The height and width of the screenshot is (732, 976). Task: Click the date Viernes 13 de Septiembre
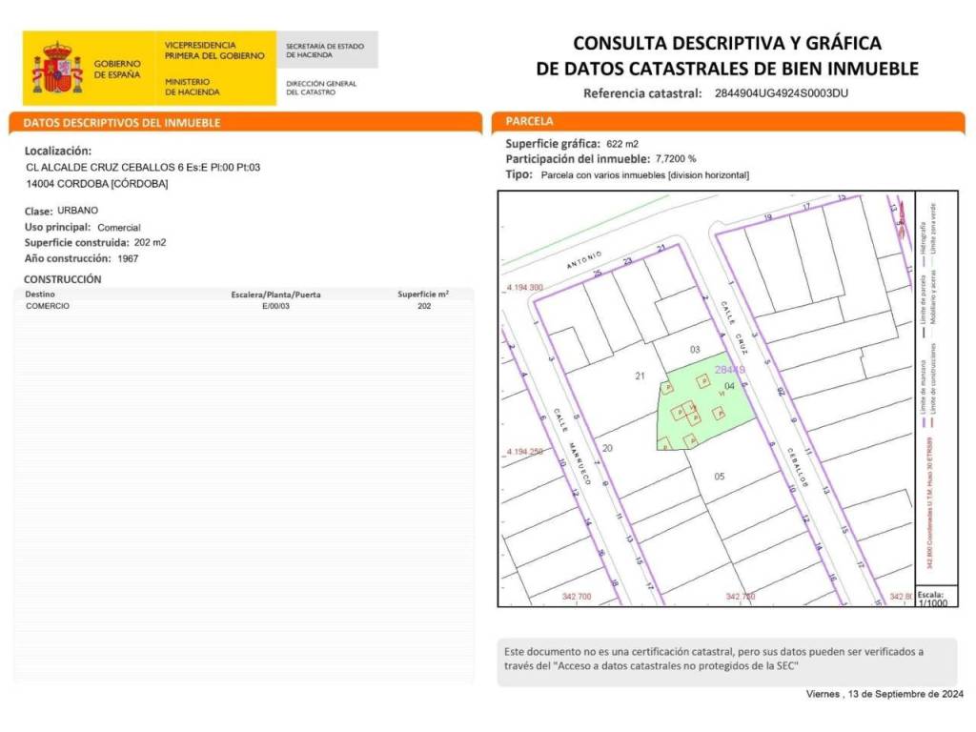[x=885, y=693]
